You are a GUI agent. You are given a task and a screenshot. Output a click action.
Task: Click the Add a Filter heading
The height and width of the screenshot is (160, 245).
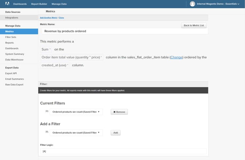coord(50,124)
